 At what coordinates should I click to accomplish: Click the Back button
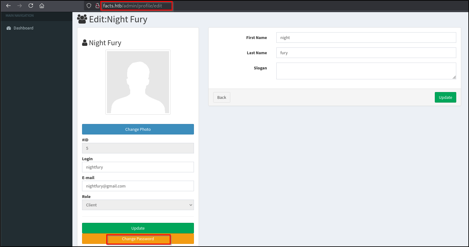[x=222, y=97]
